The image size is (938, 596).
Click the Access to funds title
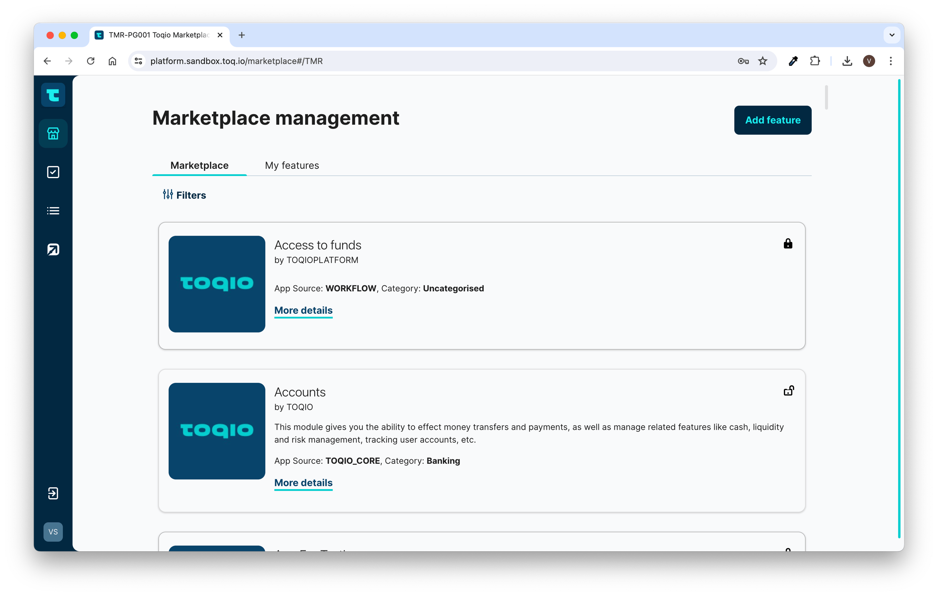[318, 245]
